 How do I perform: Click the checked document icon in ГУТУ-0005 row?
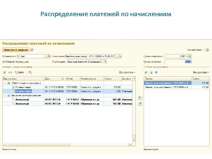[x=13, y=87]
